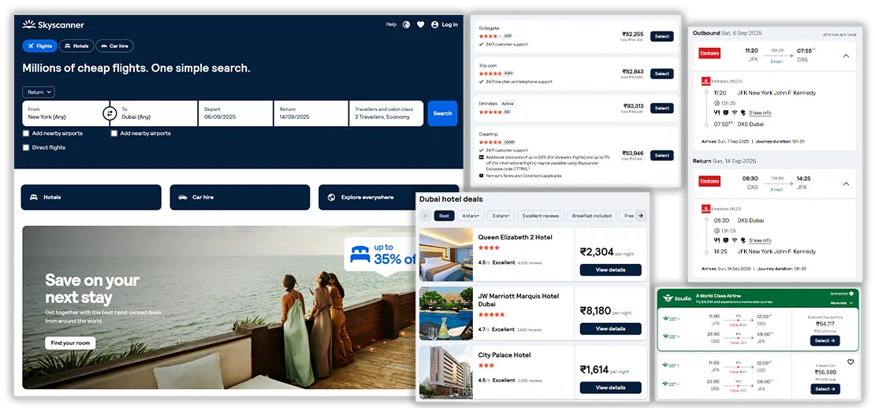Click the clock duration icon beside 13h 55
Screen dimensions: 875x408
[717, 231]
